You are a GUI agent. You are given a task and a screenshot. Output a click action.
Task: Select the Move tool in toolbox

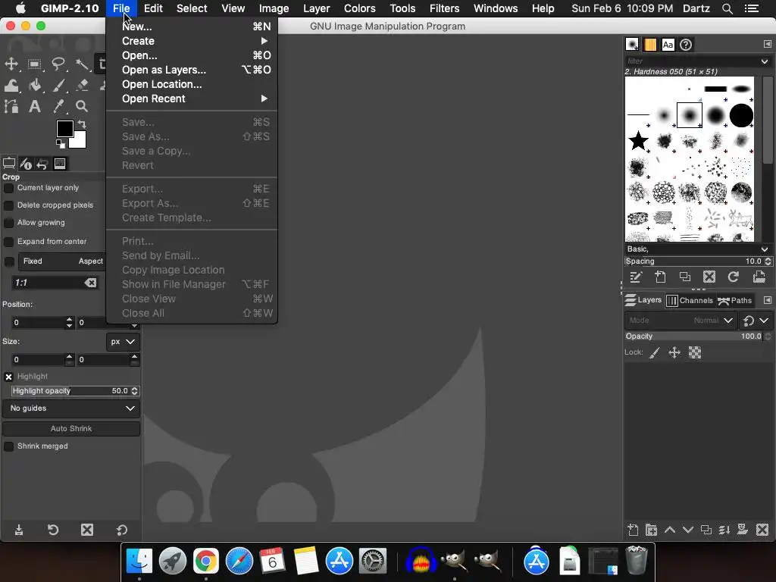(11, 64)
